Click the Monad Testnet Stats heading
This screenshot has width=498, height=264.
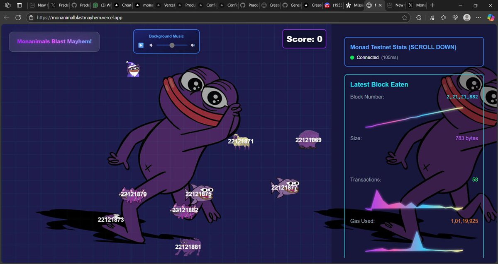(x=403, y=47)
